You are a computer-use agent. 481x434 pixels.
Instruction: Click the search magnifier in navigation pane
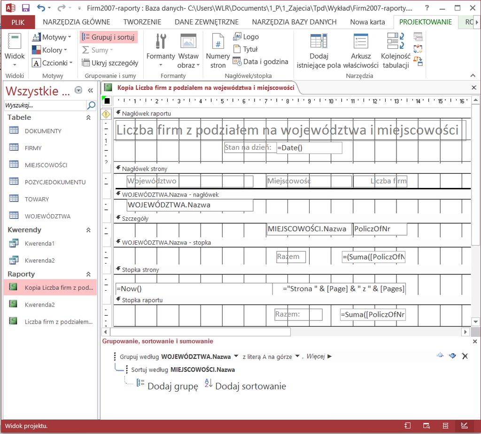tap(91, 105)
